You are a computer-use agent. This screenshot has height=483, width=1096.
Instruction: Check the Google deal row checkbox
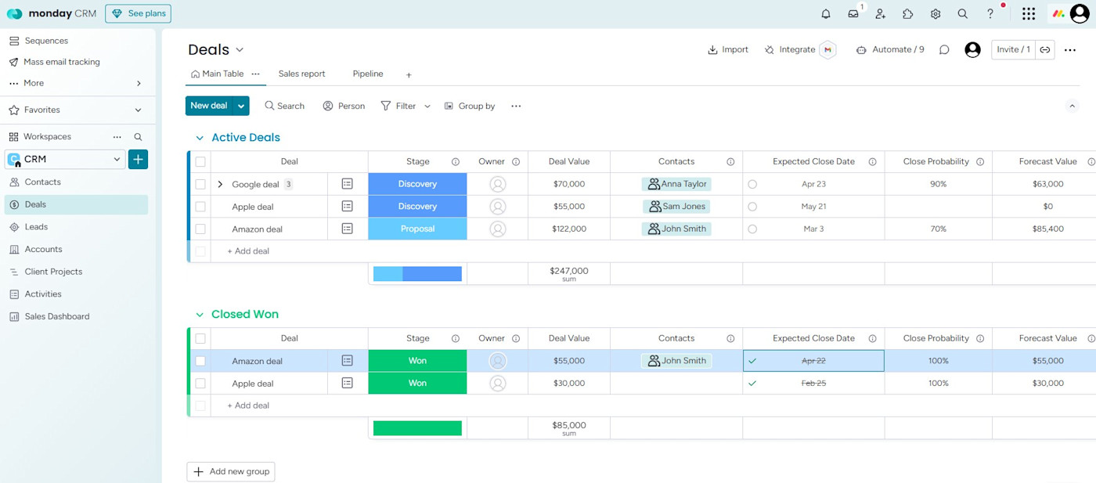(200, 184)
